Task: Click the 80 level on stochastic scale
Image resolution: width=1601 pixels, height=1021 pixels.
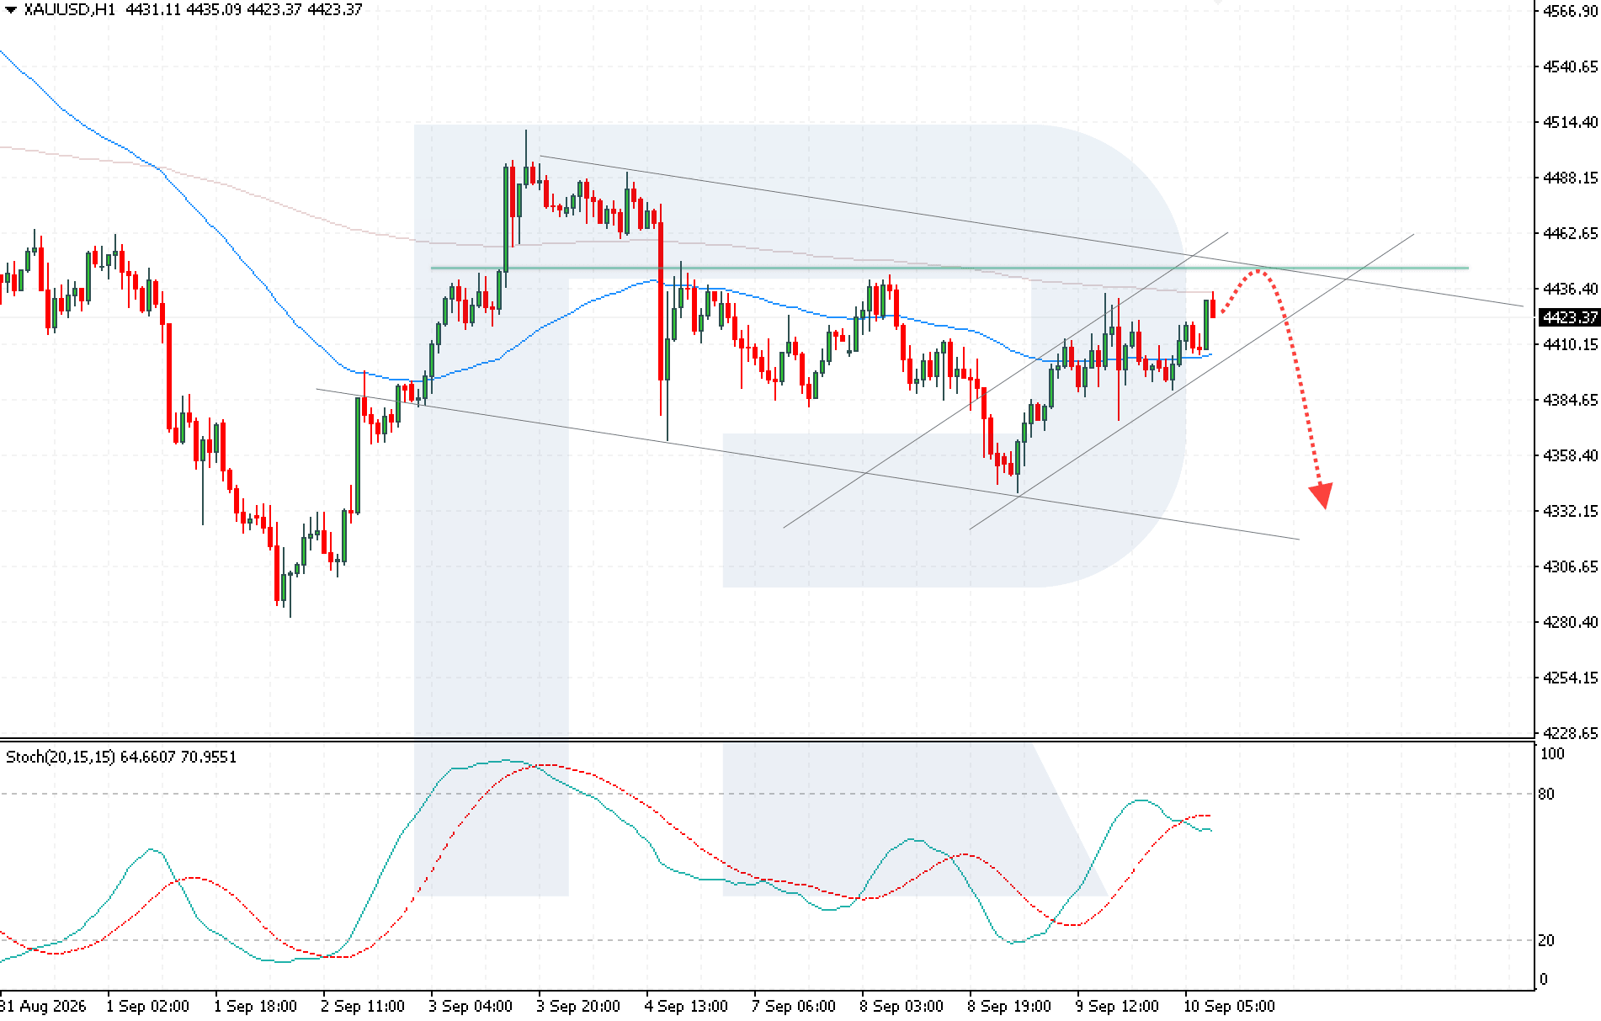Action: (x=1546, y=794)
